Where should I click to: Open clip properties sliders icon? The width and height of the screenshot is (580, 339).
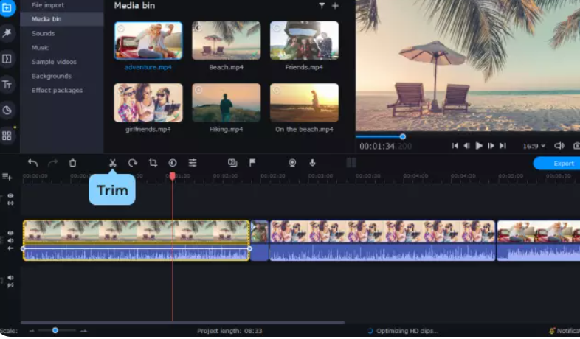click(193, 163)
